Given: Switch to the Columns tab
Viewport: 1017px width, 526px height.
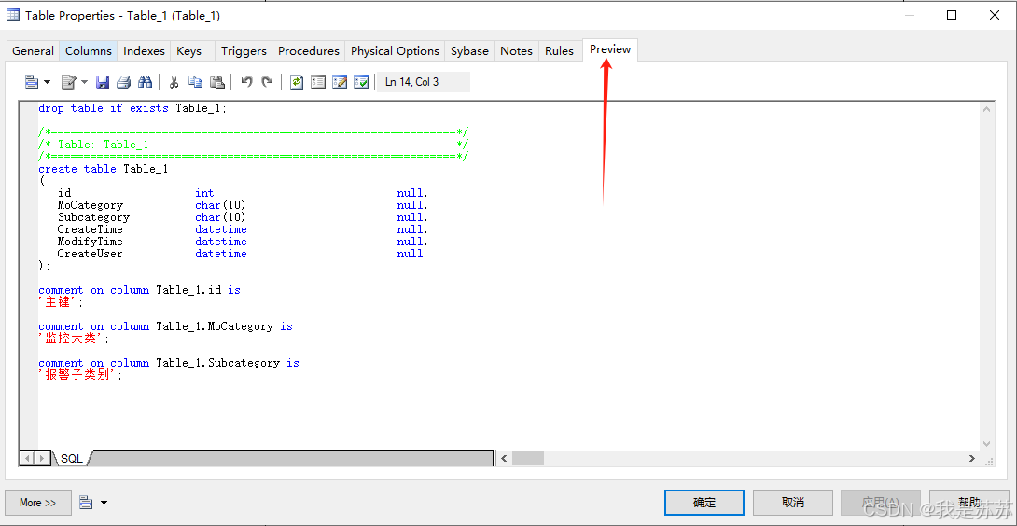Looking at the screenshot, I should tap(89, 51).
